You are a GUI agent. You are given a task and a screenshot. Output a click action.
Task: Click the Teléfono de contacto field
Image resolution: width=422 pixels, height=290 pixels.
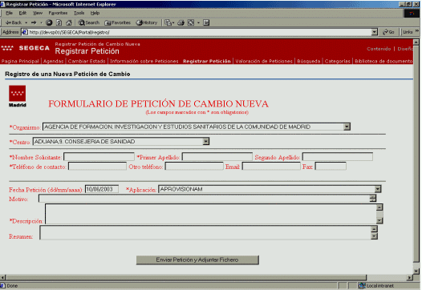tap(97, 167)
